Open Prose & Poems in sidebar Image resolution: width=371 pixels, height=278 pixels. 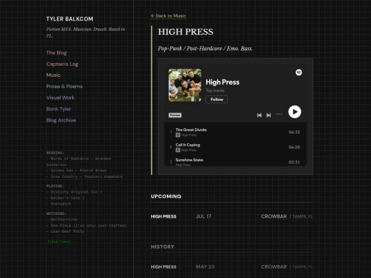click(x=65, y=86)
